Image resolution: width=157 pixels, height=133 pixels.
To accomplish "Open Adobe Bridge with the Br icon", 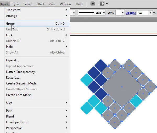I will pos(93,4).
